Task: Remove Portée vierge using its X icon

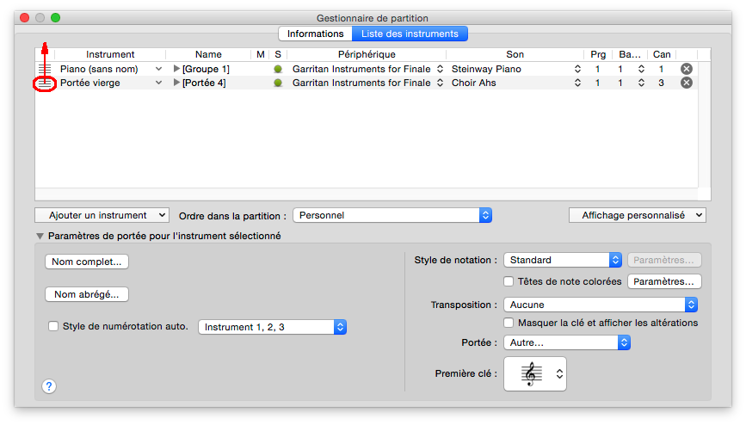Action: pyautogui.click(x=686, y=83)
